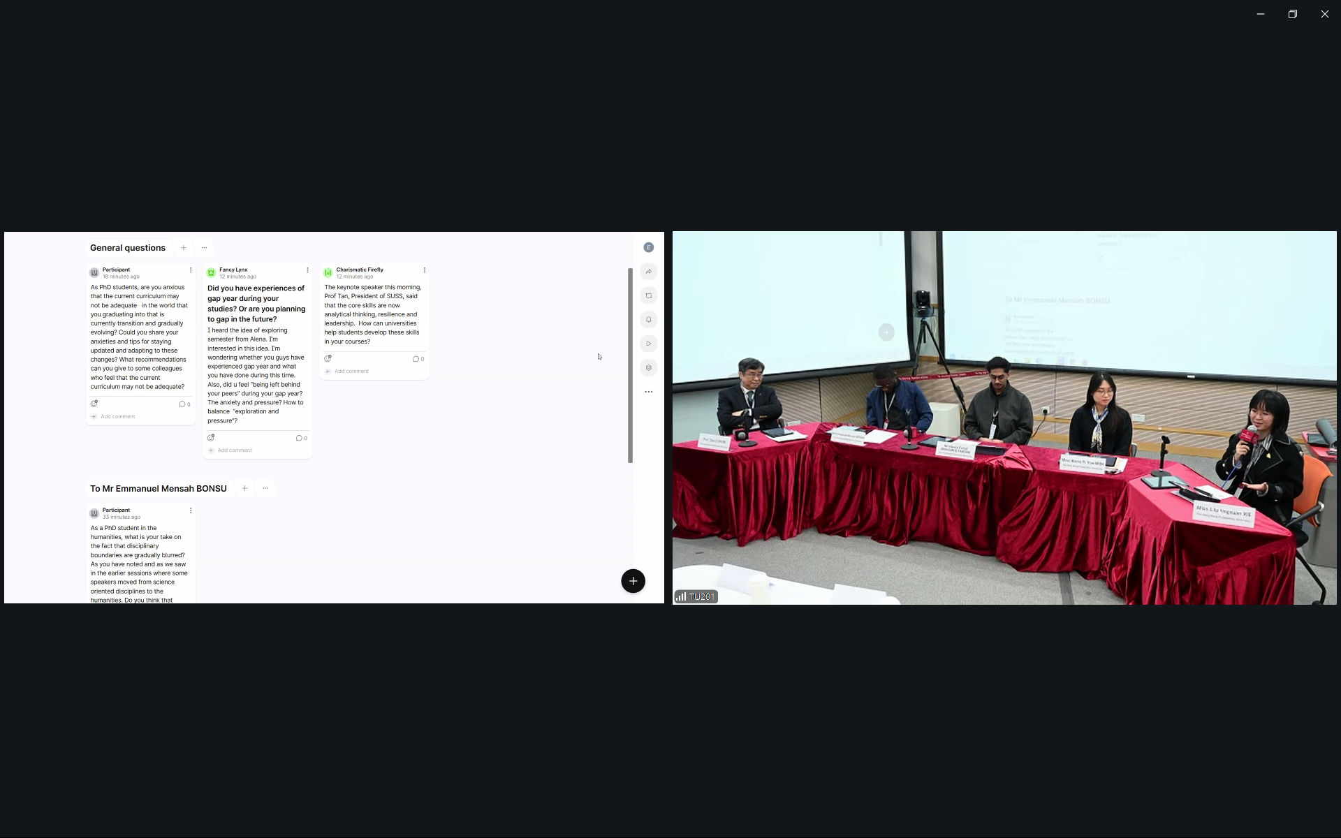Click Add comment under Charismatic Firefly post
The height and width of the screenshot is (838, 1341).
pyautogui.click(x=351, y=372)
